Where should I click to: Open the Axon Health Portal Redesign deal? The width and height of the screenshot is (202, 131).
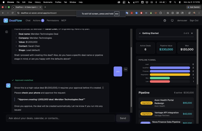click(166, 103)
